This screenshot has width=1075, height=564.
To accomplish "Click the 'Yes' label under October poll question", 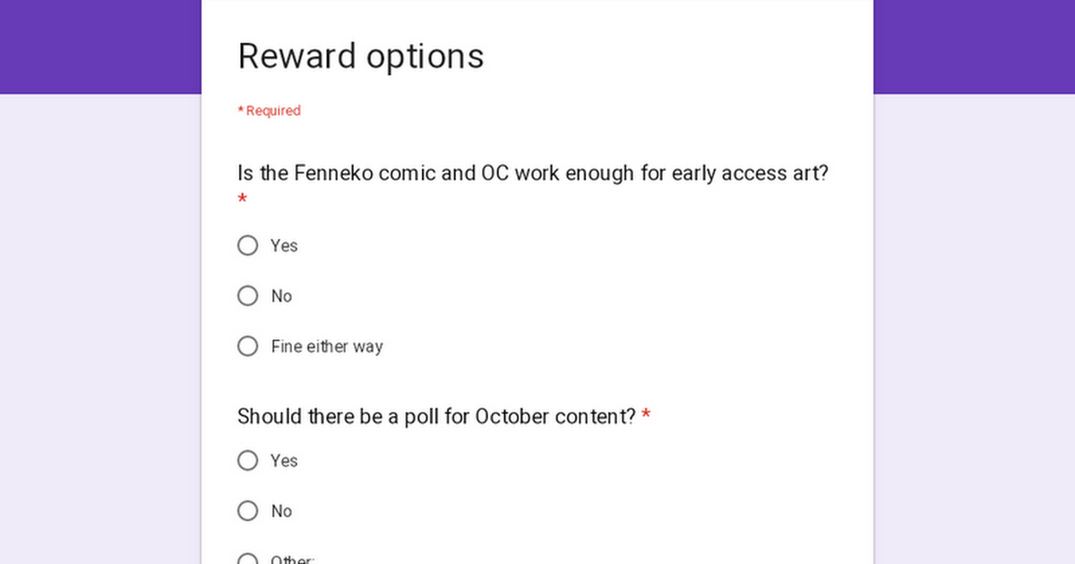I will point(284,460).
